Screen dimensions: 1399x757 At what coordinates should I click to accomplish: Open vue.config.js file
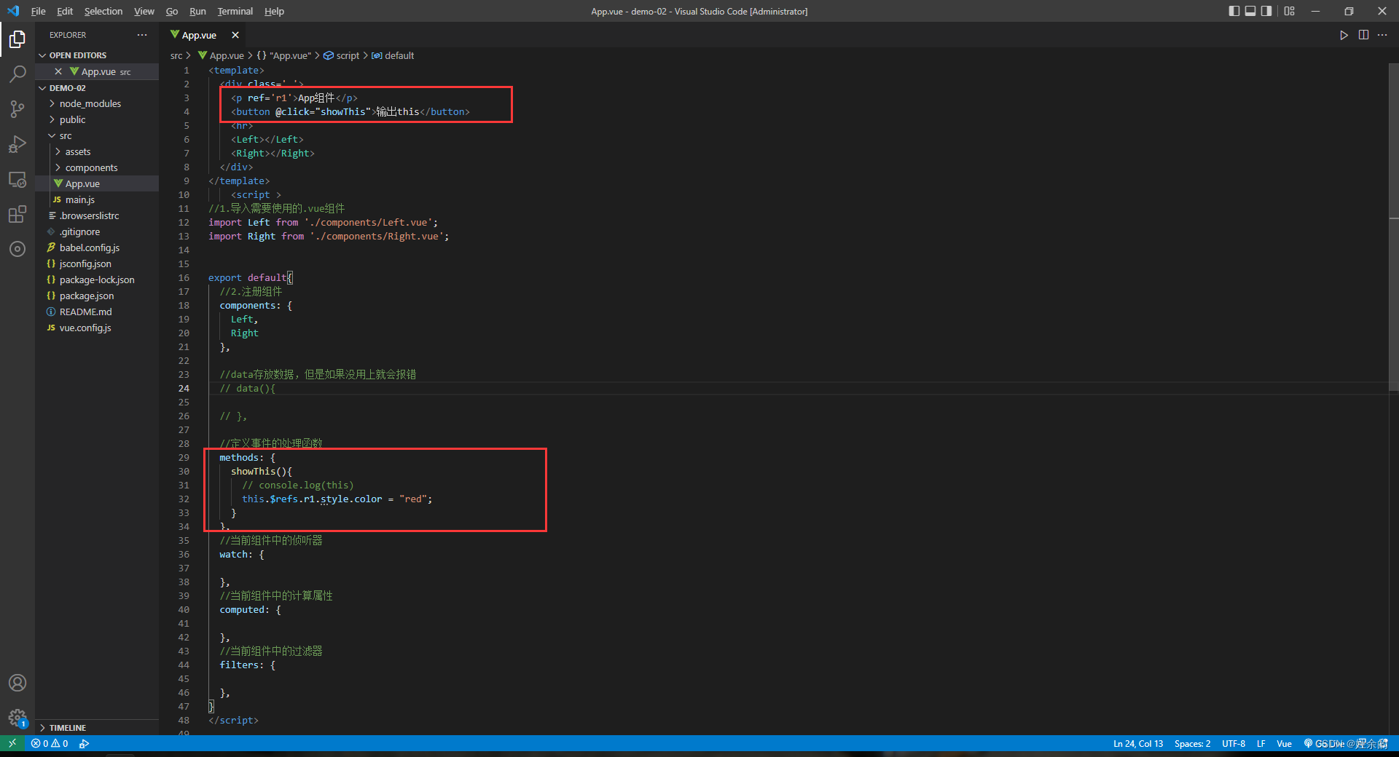[85, 328]
